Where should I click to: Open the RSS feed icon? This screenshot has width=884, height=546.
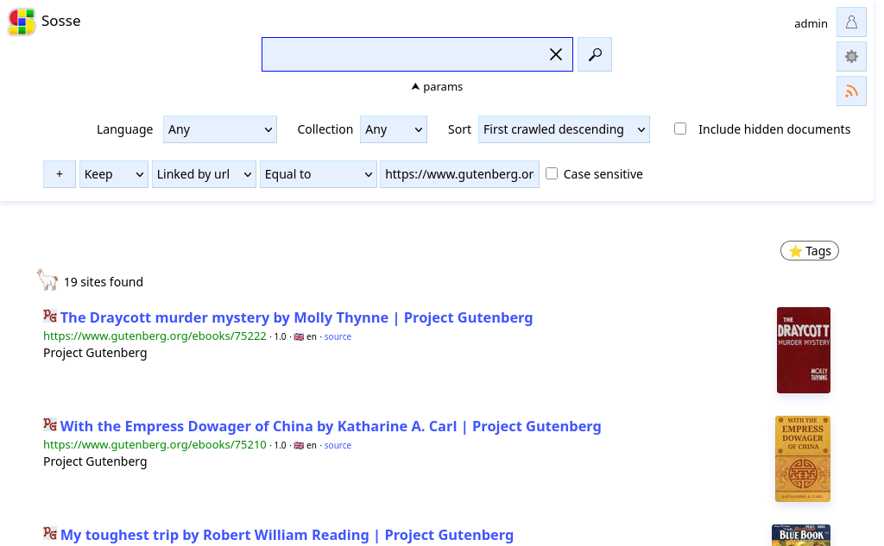pos(851,91)
